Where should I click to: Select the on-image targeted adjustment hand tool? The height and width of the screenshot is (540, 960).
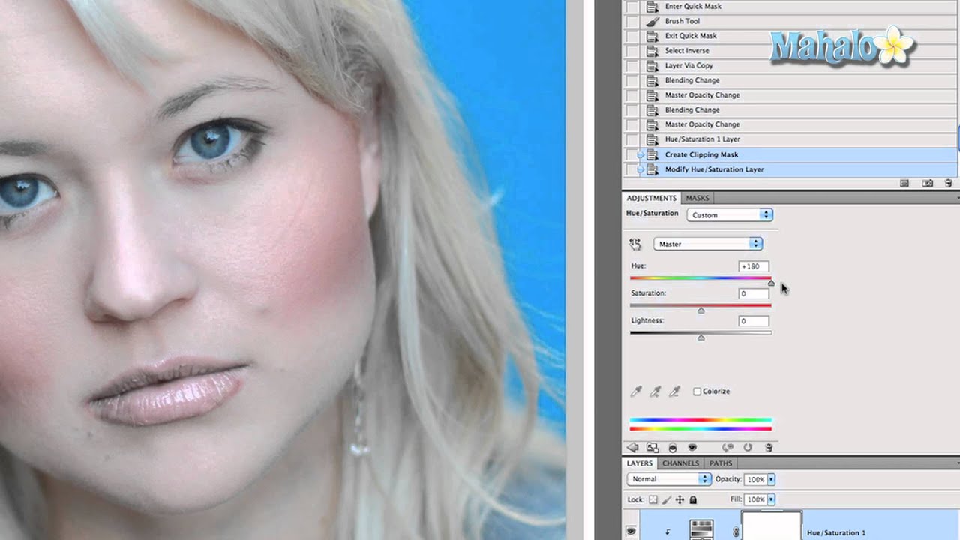point(635,244)
